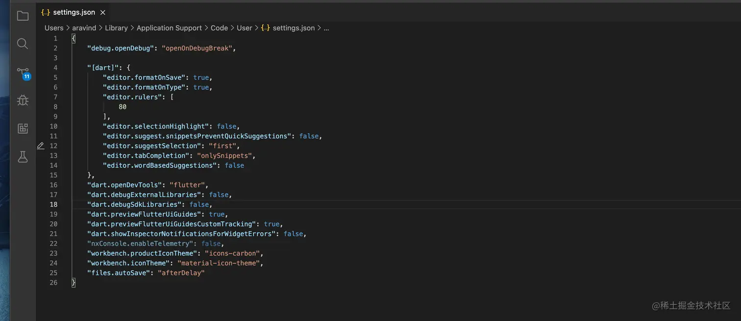This screenshot has height=321, width=741.
Task: Click the "[dart]" key on line 4
Action: tap(103, 68)
